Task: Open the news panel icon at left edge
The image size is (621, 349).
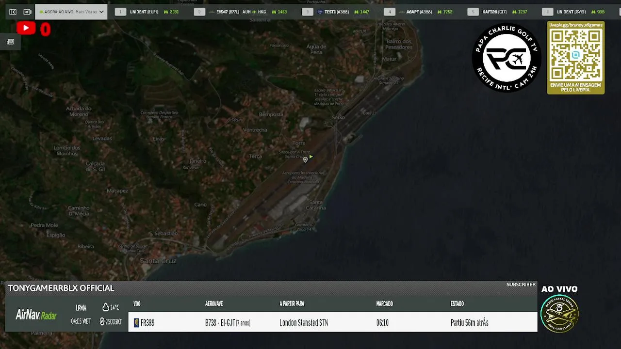Action: 10,42
